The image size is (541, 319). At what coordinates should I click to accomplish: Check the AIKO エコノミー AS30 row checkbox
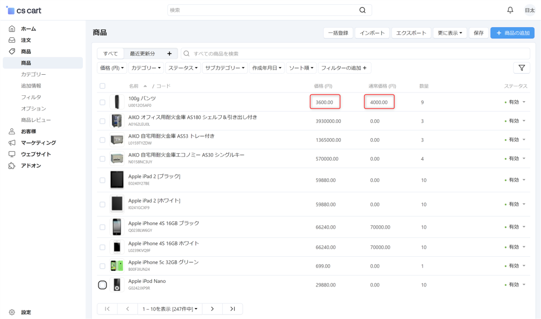[x=102, y=159]
